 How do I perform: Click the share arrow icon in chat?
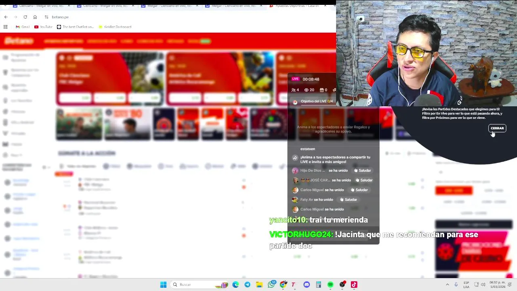tap(295, 158)
